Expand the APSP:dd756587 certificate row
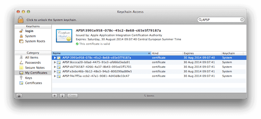This screenshot has width=261, height=119. click(55, 67)
